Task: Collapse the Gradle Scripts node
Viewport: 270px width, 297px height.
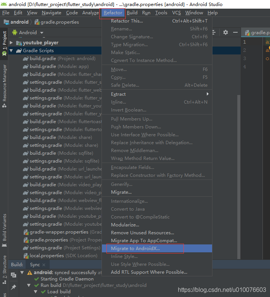Action: pos(11,51)
